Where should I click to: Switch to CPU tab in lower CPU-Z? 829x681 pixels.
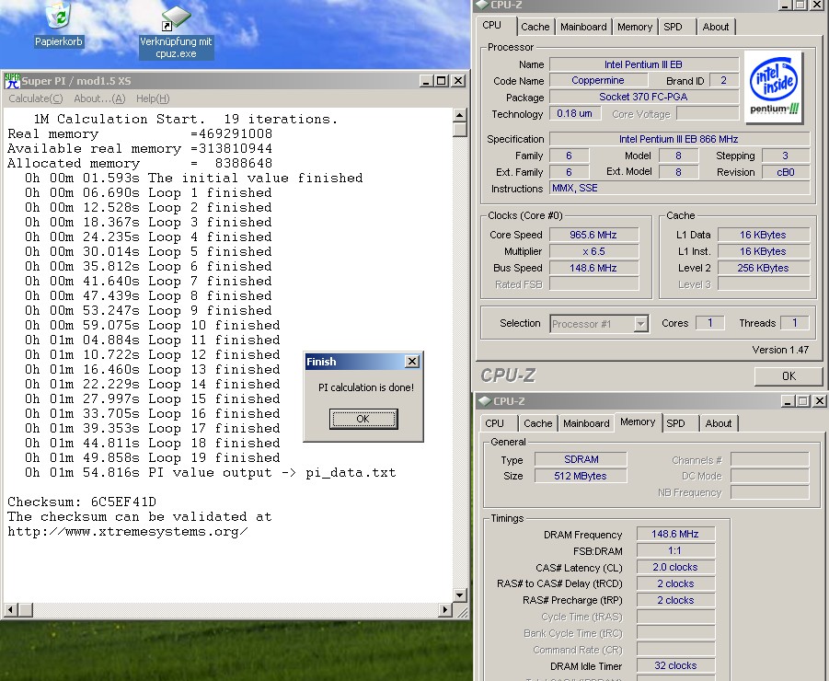[x=494, y=423]
